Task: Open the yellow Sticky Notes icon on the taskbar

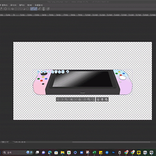Action: [101, 152]
